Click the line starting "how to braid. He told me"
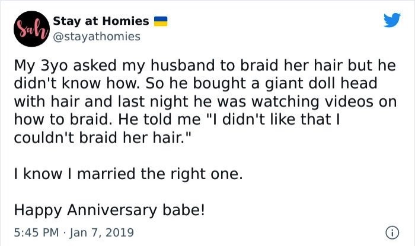Viewport: 415px width, 246px height. point(177,119)
